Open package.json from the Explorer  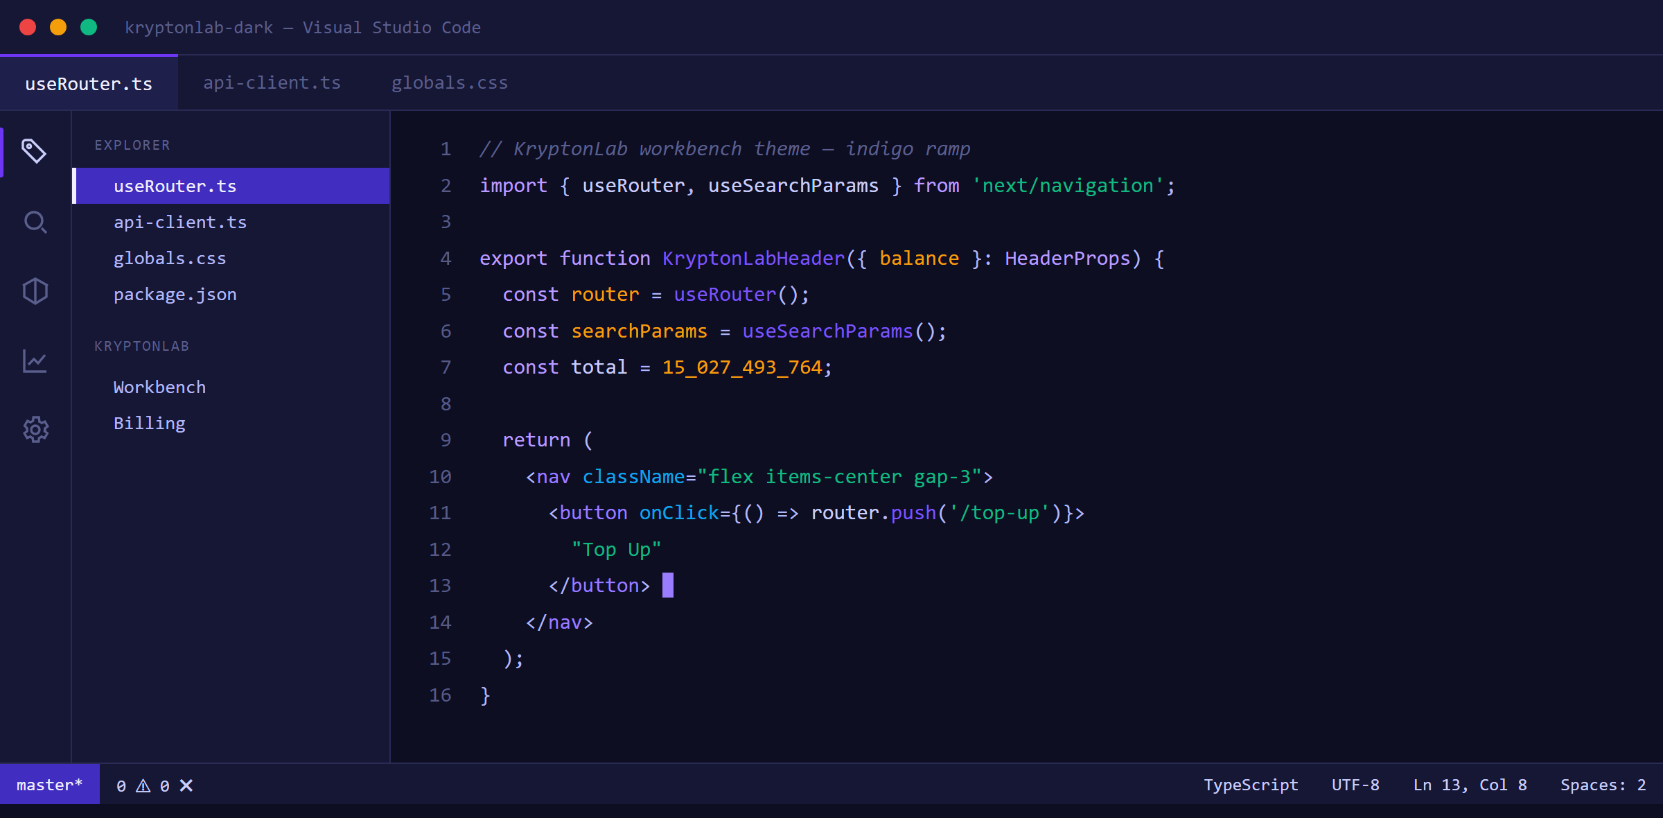click(231, 294)
